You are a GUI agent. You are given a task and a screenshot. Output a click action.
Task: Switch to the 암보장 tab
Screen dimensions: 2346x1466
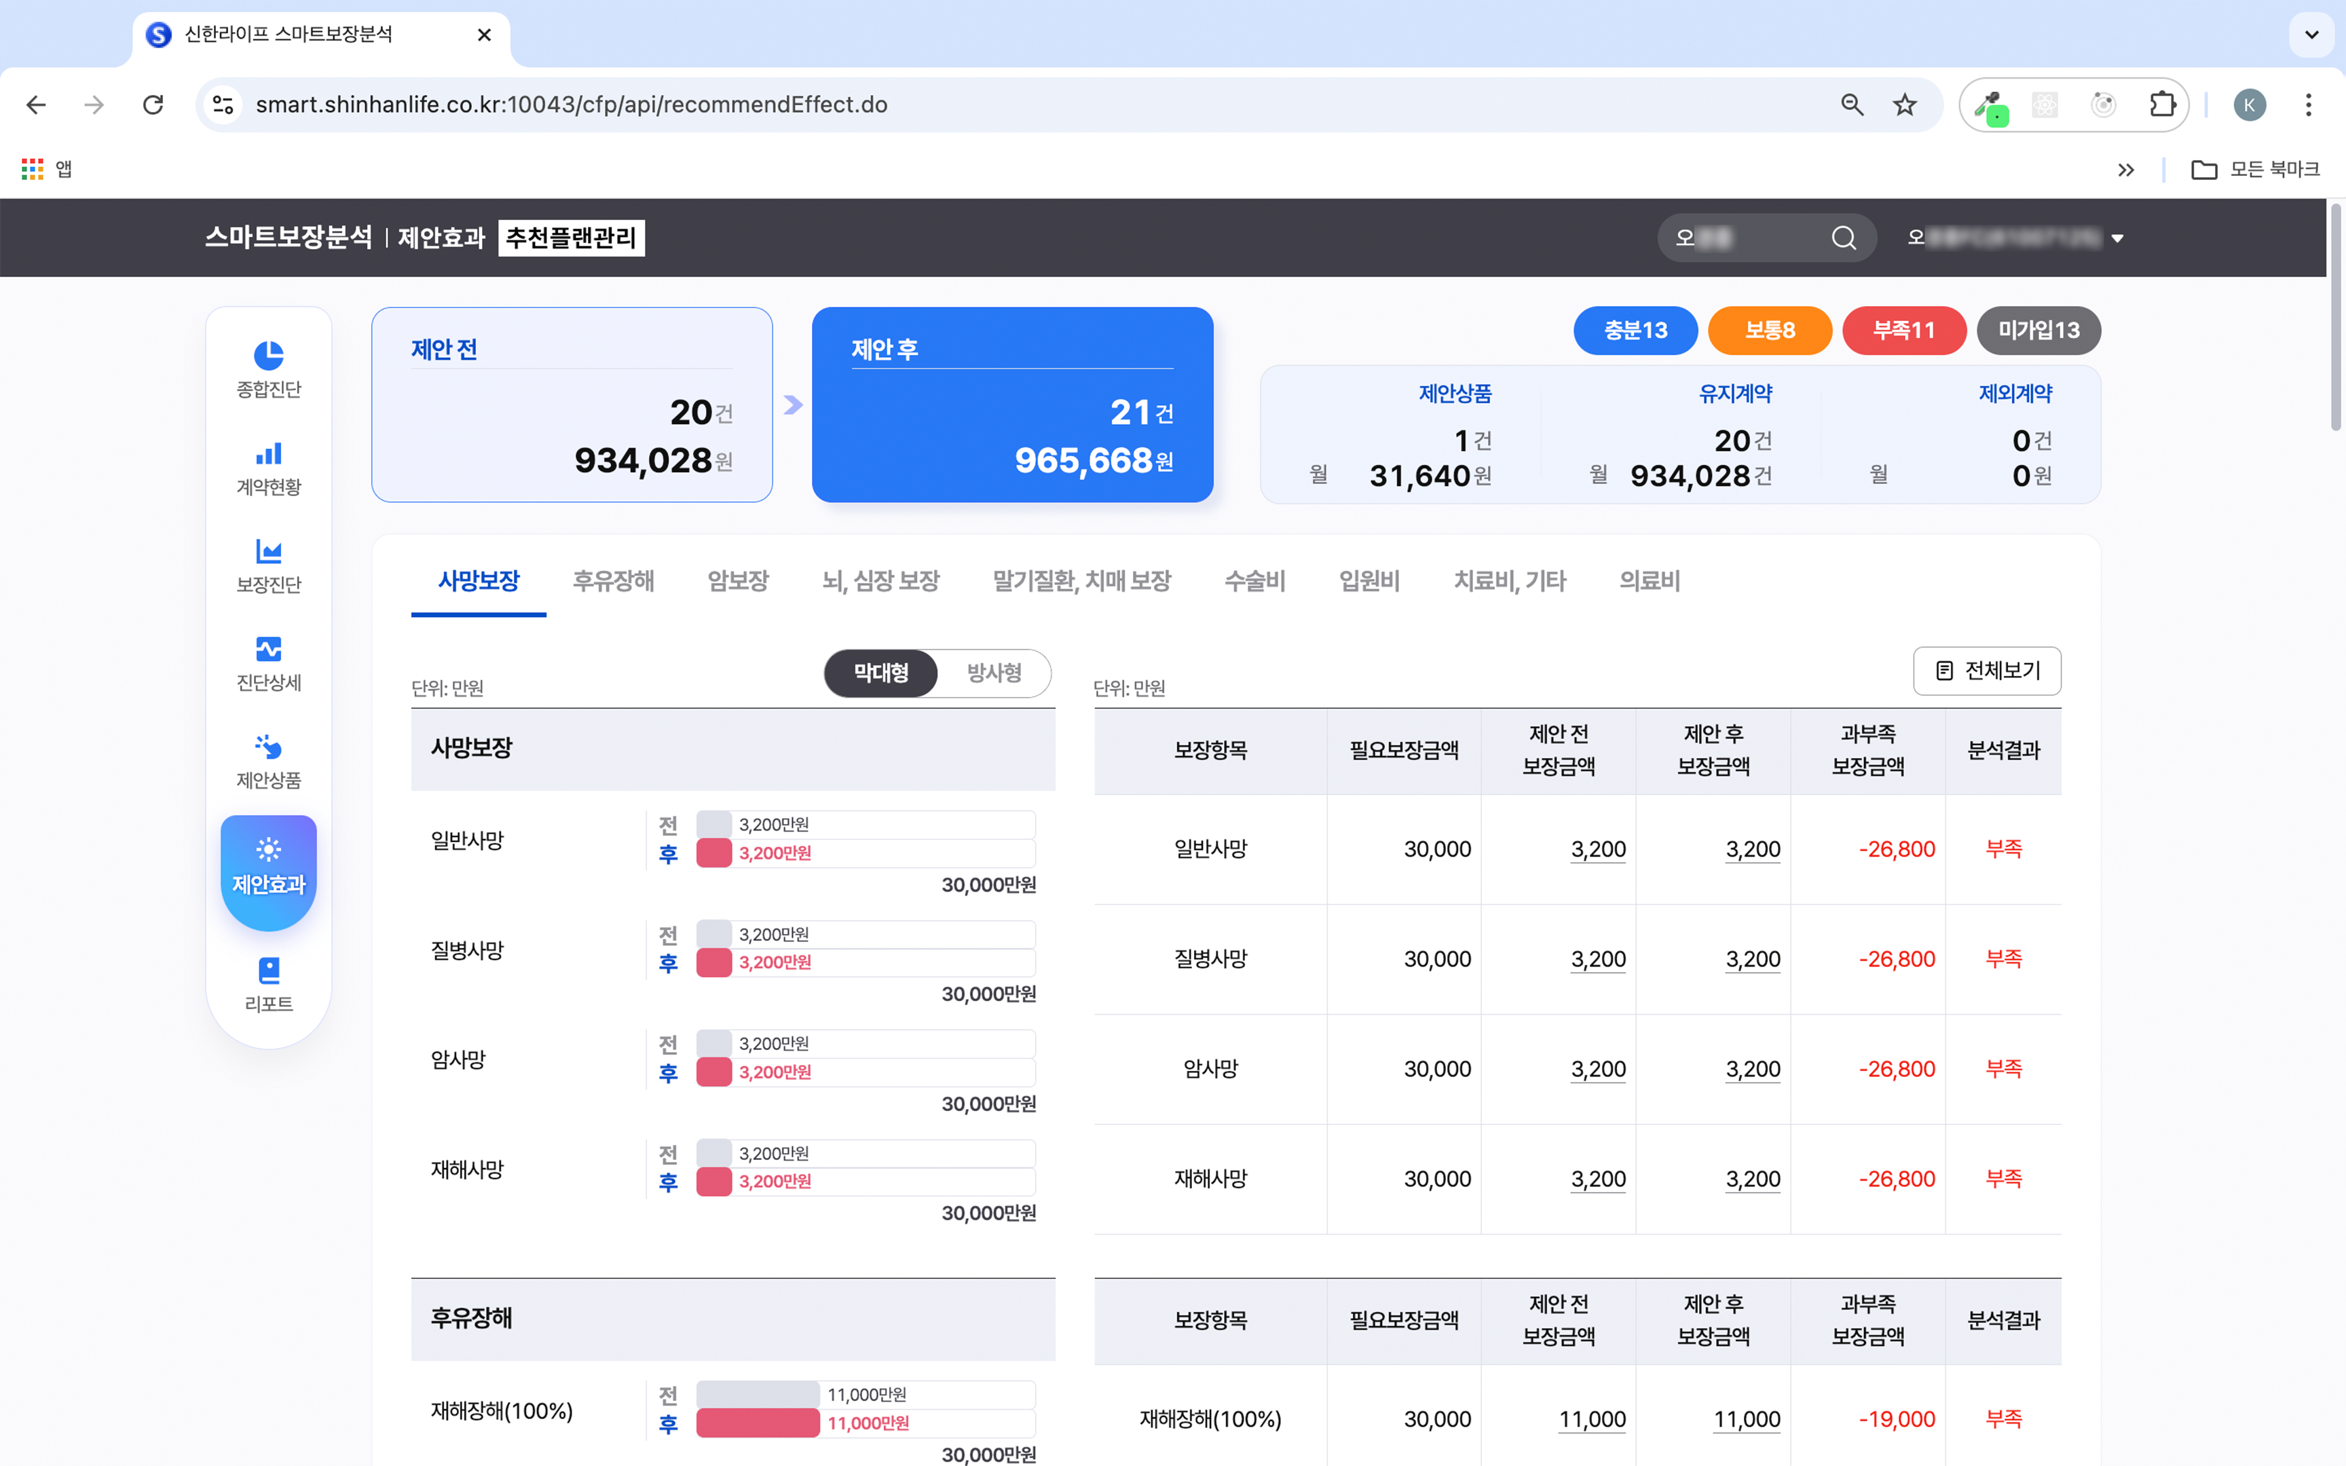point(738,581)
